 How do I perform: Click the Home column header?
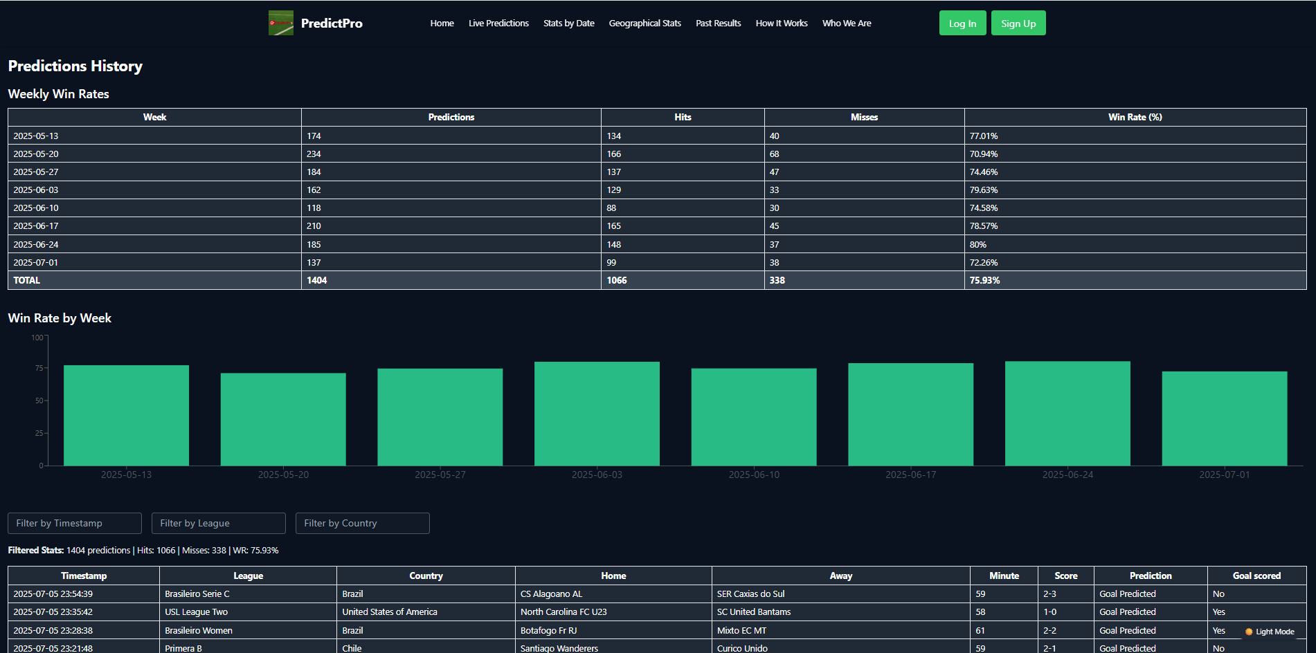pos(613,576)
